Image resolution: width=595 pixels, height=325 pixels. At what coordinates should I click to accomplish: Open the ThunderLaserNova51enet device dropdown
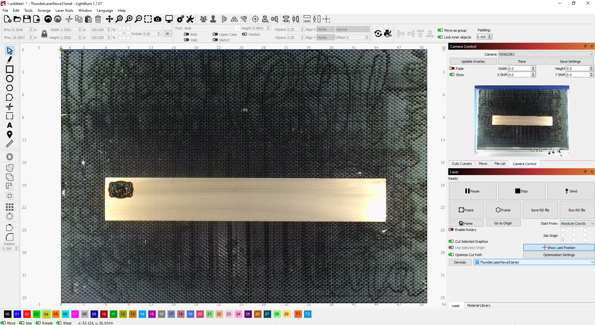(534, 262)
